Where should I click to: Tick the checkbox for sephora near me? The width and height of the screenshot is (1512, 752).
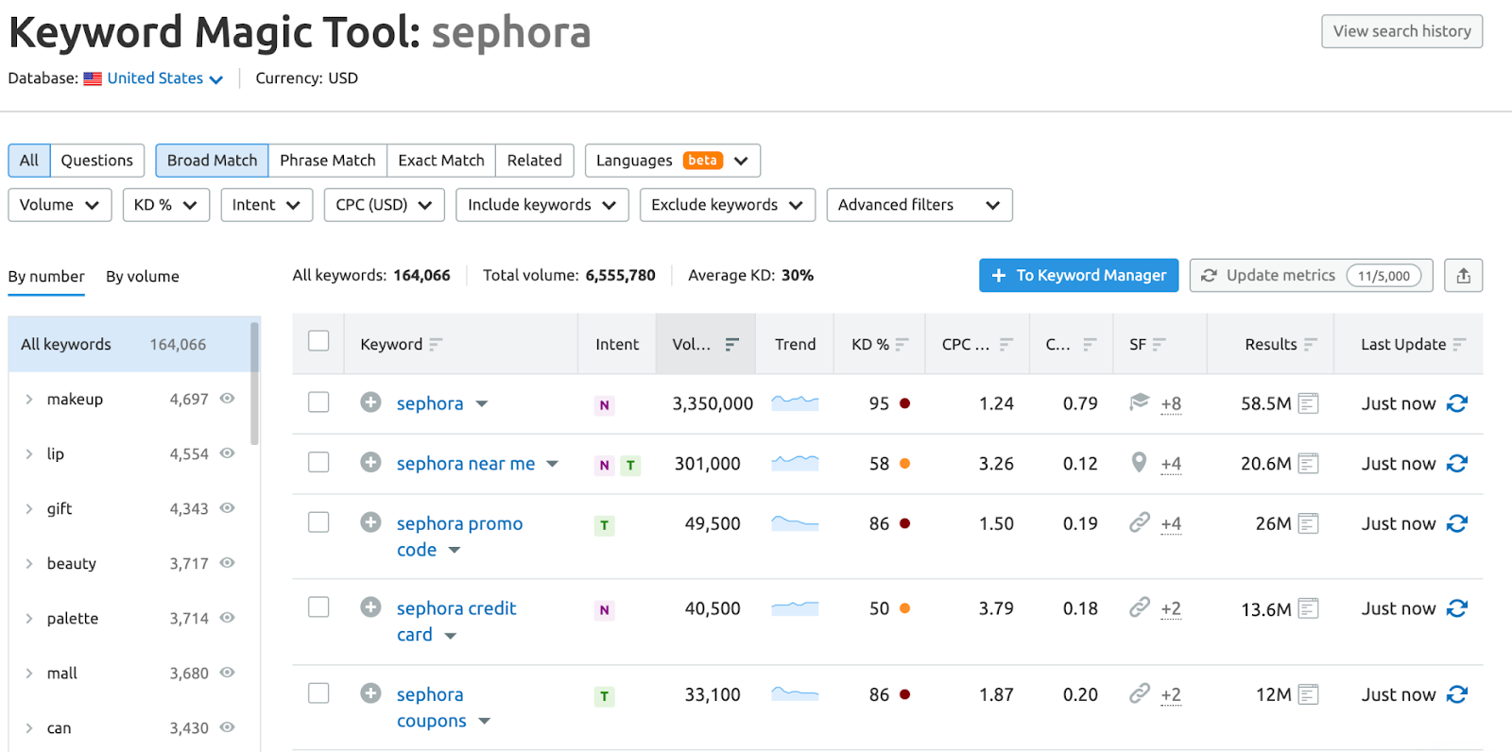(318, 462)
